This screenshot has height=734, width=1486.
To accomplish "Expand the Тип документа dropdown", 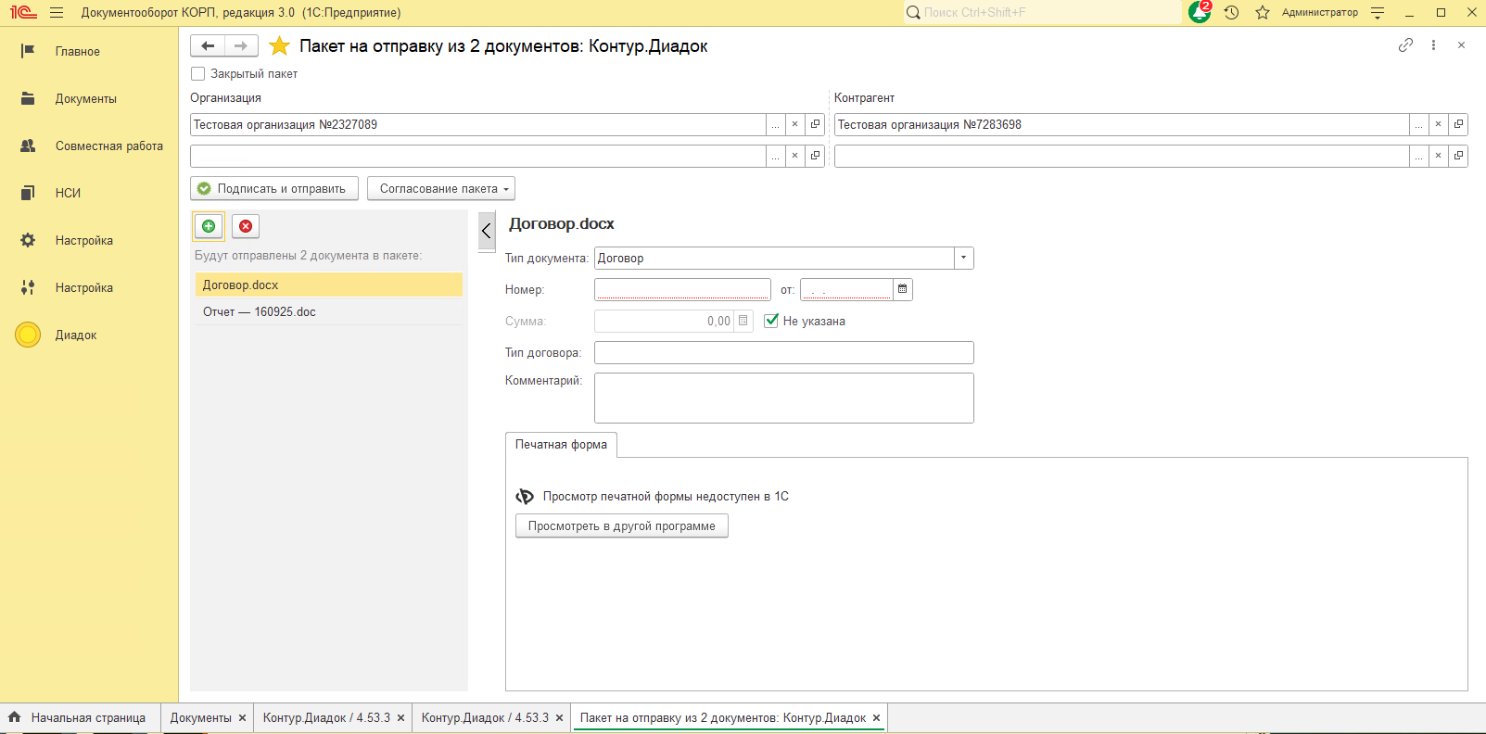I will click(x=964, y=258).
